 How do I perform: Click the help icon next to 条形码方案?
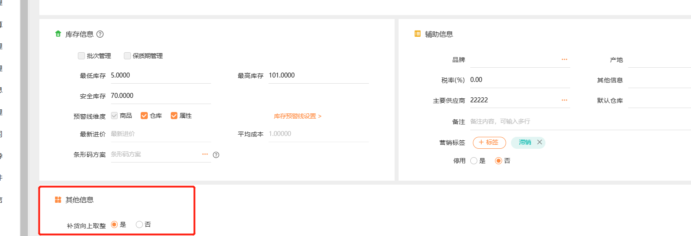(x=216, y=155)
